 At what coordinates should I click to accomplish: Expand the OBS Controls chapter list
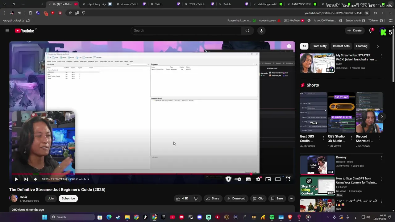tap(80, 179)
